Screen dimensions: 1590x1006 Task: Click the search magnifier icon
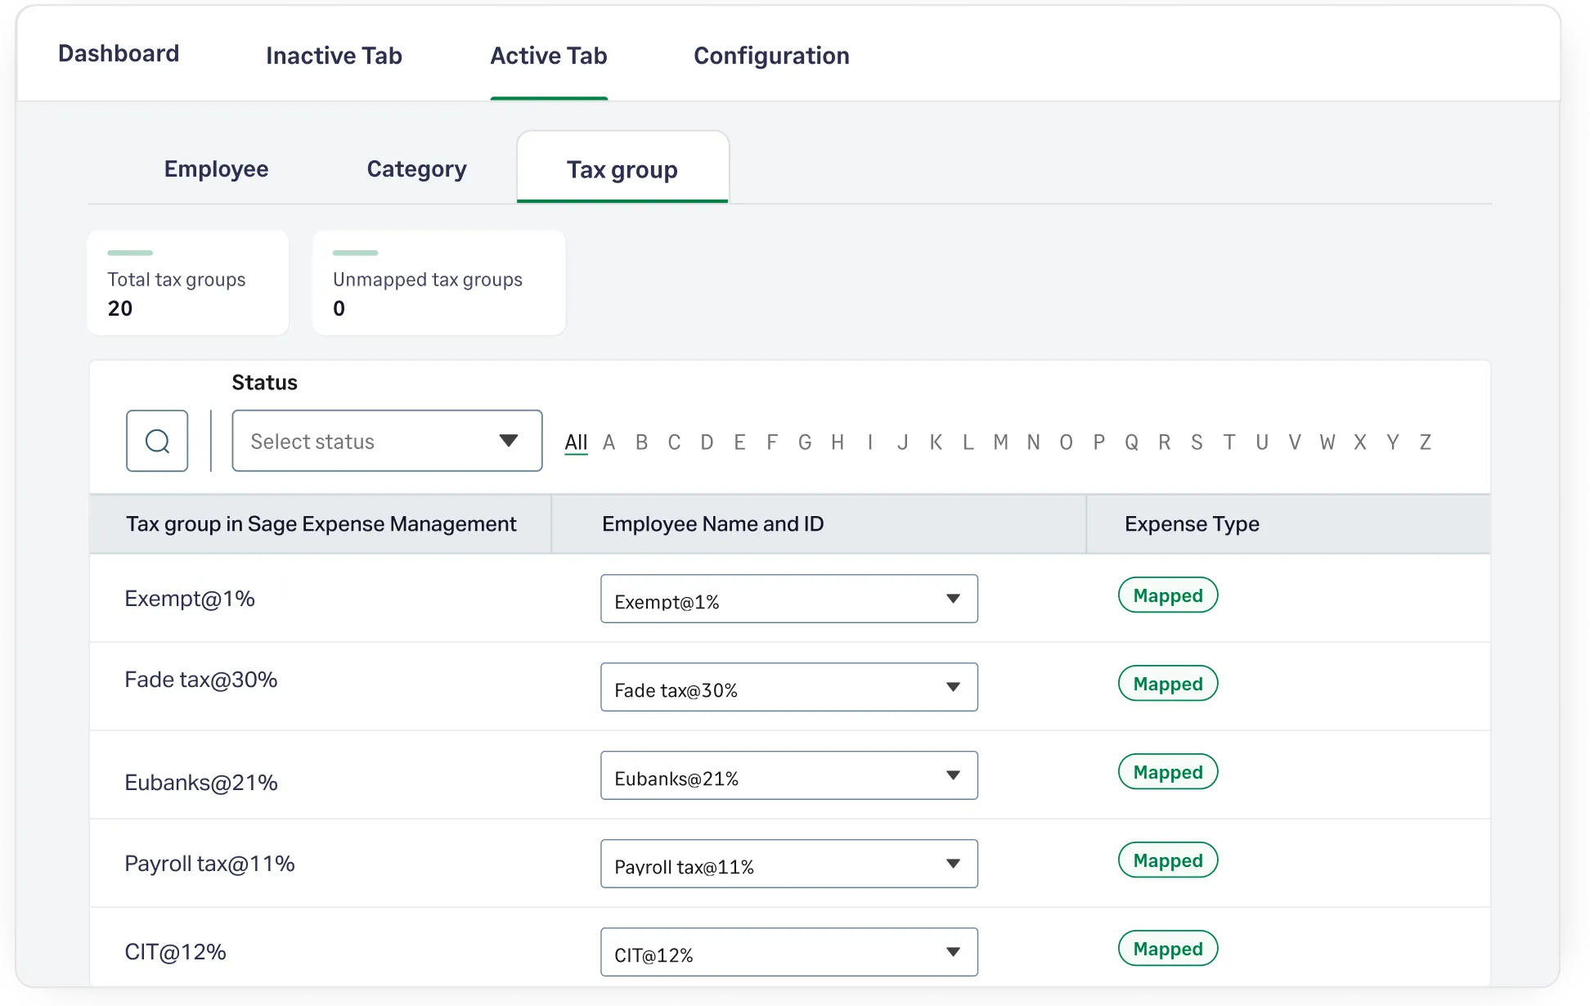point(157,441)
